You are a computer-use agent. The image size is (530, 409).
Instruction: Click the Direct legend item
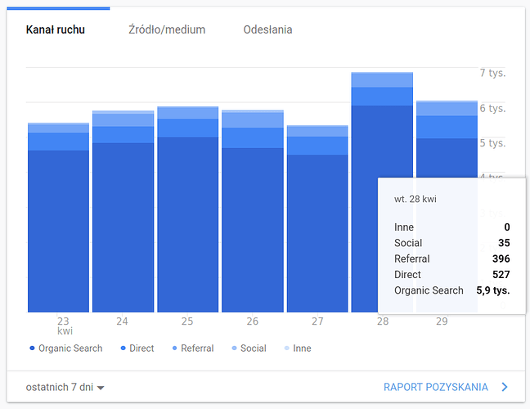coord(137,348)
